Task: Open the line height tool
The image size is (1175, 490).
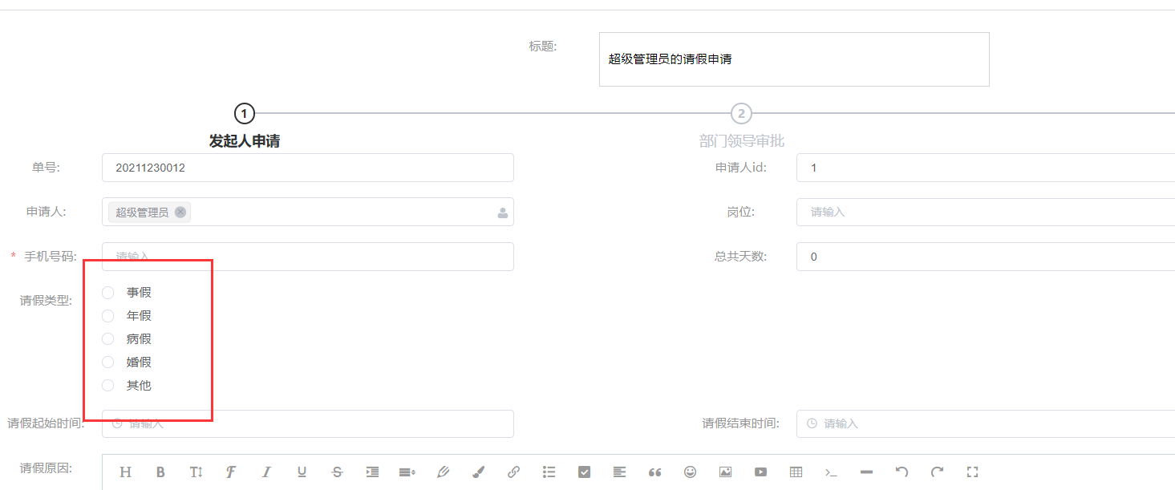Action: 407,472
